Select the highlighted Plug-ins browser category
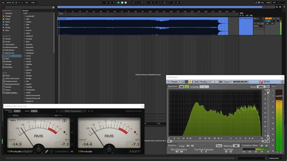Viewport: 287px width, 161px height. pyautogui.click(x=12, y=56)
